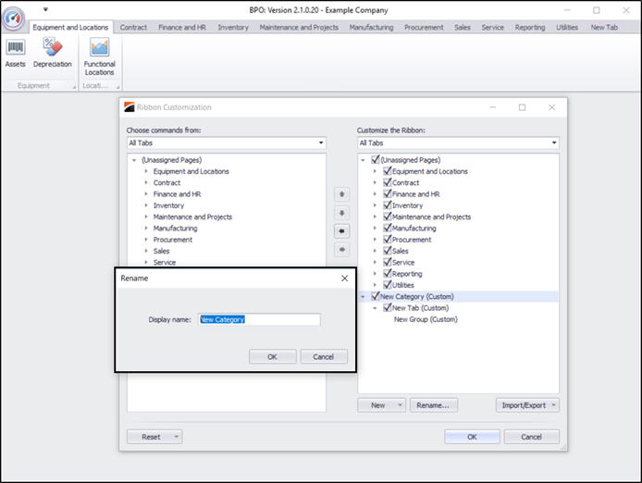Viewport: 642px width, 483px height.
Task: Click the Display name input field
Action: tap(259, 319)
